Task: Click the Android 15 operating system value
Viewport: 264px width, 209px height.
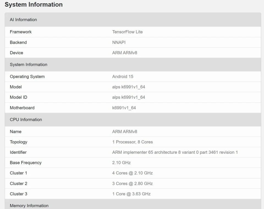Action: tap(123, 77)
